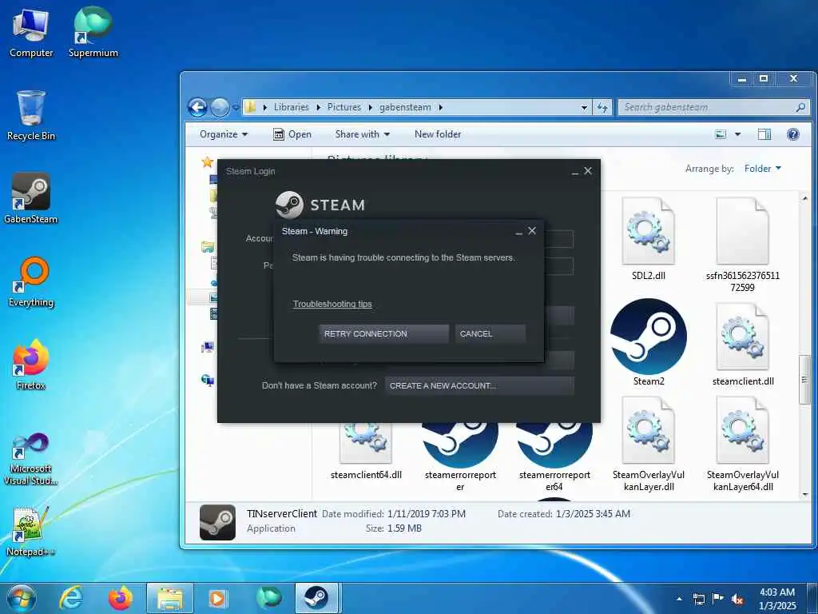
Task: Click the Explorer back navigation arrow
Action: click(x=198, y=108)
